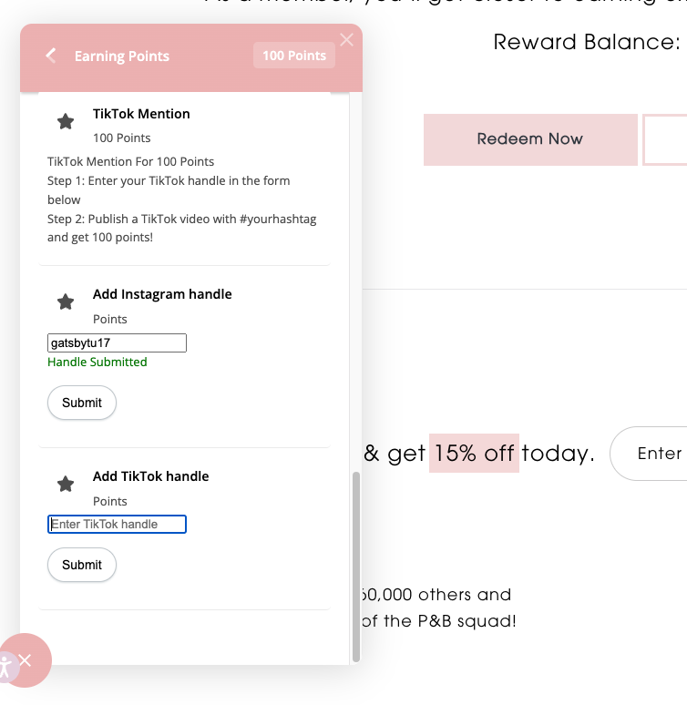The image size is (687, 705).
Task: Click the Add Instagram handle star icon
Action: 66,301
